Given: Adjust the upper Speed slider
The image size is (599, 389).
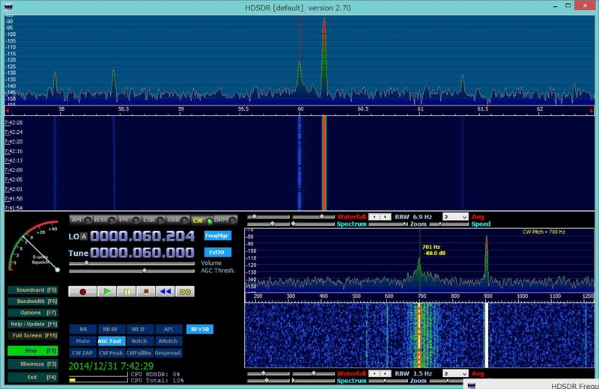Looking at the screenshot, I should point(449,224).
